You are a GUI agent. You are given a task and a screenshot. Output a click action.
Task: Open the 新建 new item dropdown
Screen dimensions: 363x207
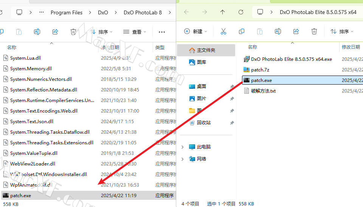(x=195, y=31)
